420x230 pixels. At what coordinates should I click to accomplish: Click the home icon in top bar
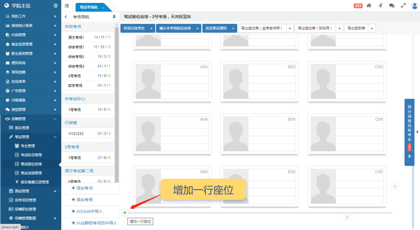369,5
